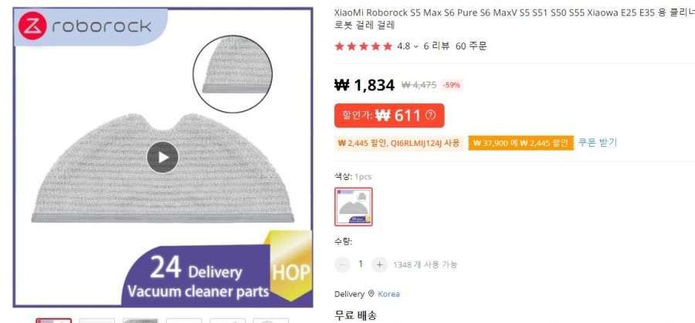Click the 60 주문 orders text

tap(471, 46)
